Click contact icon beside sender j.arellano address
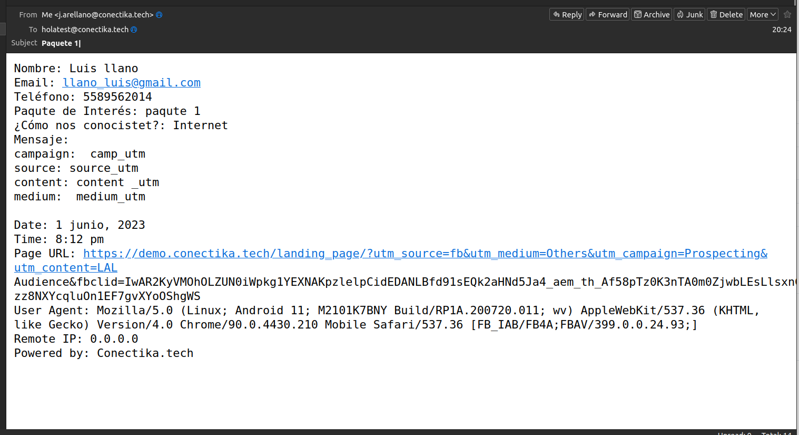 pyautogui.click(x=159, y=15)
